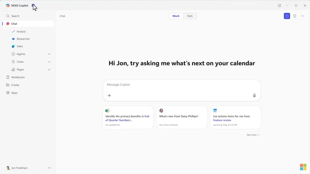
Task: Expand the Pages section chevron
Action: click(49, 69)
